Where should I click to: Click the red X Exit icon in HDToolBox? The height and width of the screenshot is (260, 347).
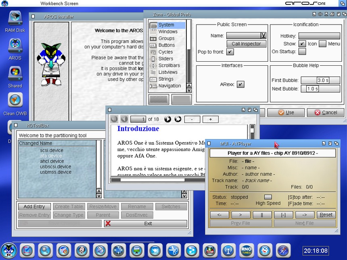point(108,223)
